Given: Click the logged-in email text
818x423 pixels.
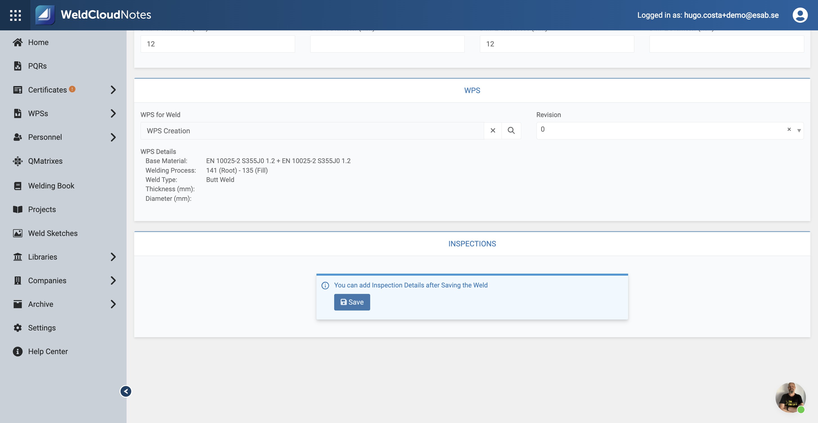Looking at the screenshot, I should (x=731, y=15).
